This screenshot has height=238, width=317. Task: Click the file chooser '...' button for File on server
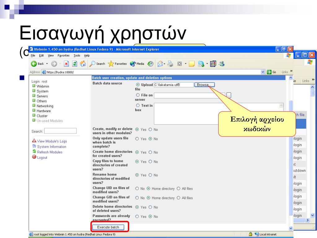229,95
